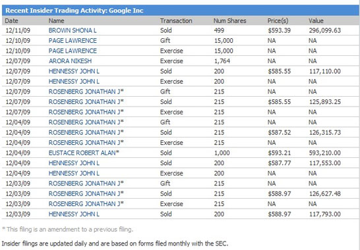Click the Num Shares column header

click(x=230, y=21)
